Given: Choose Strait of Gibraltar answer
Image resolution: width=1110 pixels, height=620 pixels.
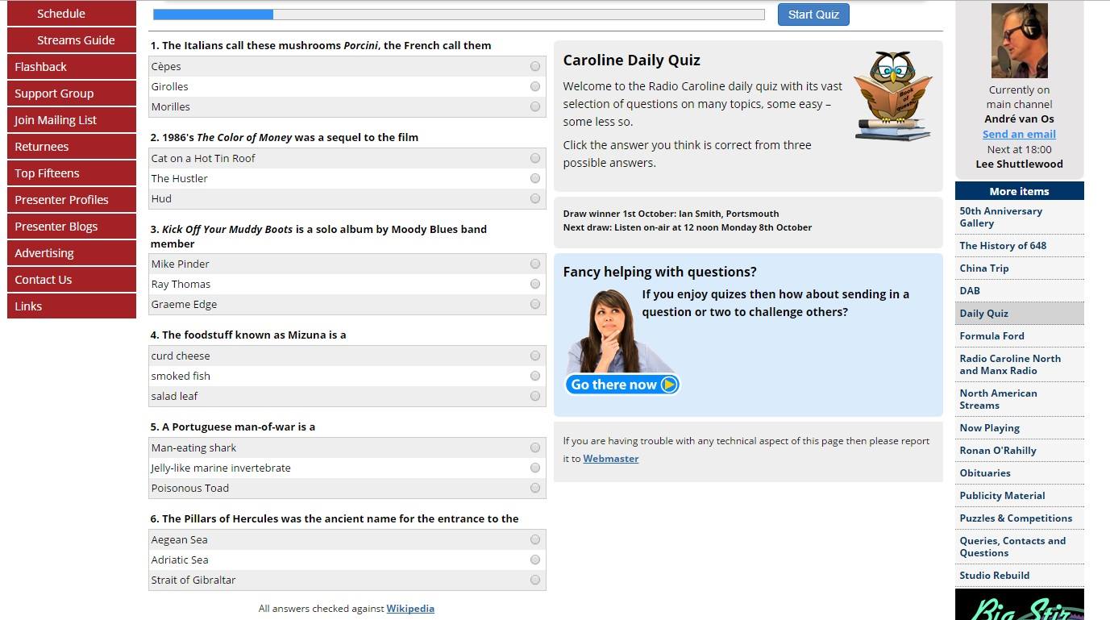Looking at the screenshot, I should [x=535, y=580].
